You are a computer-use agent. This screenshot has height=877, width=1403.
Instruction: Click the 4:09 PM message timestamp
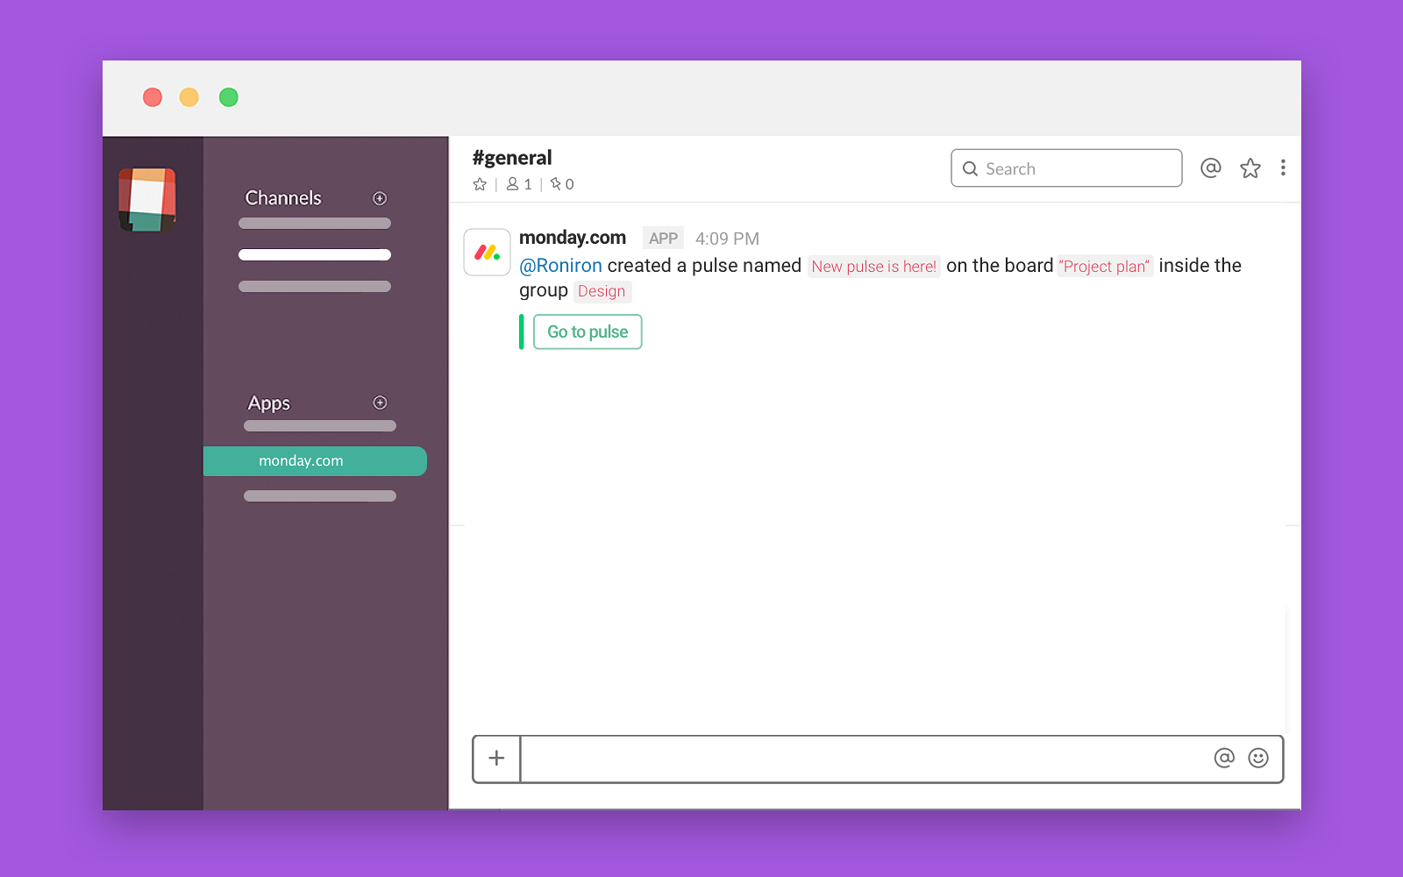727,239
